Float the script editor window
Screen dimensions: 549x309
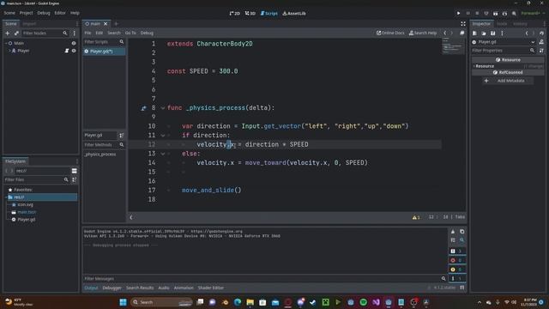pyautogui.click(x=462, y=33)
